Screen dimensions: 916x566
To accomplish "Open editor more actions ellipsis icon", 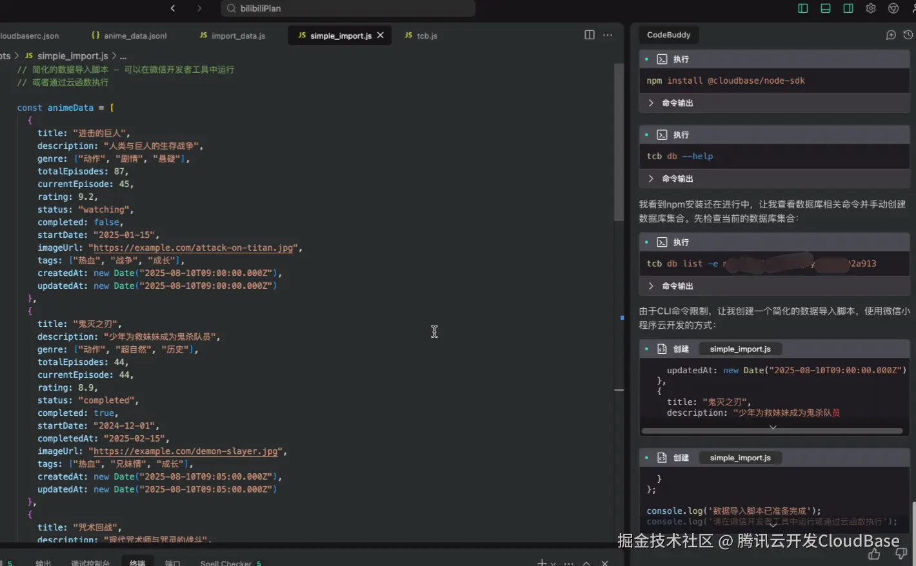I will (x=607, y=35).
